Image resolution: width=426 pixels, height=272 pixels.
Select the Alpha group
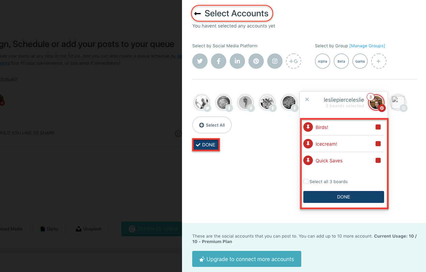(322, 61)
